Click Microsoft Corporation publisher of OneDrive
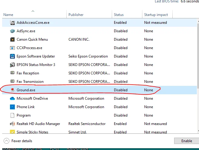The height and width of the screenshot is (150, 199). coord(86,98)
